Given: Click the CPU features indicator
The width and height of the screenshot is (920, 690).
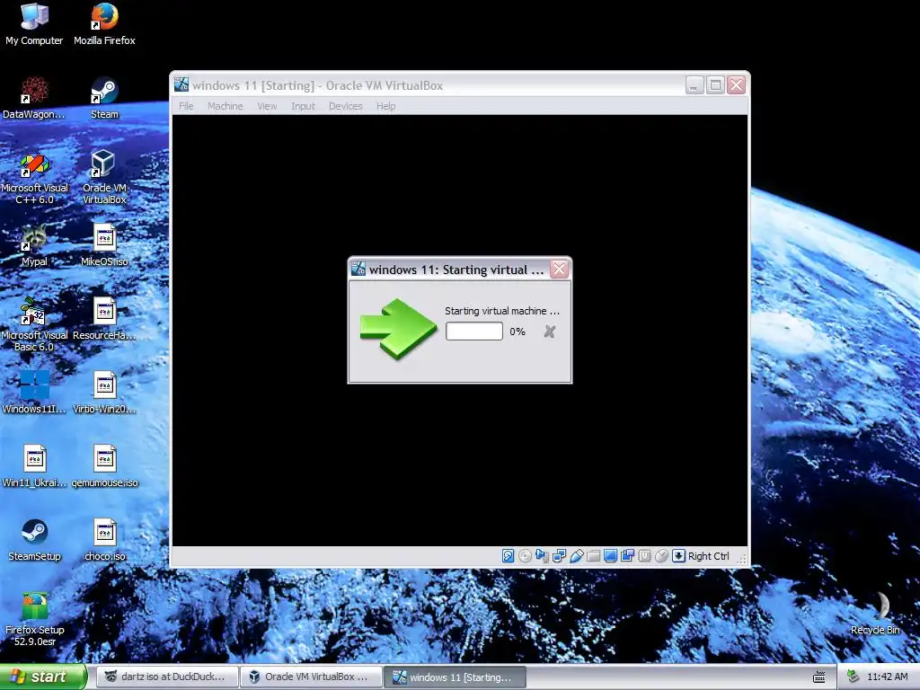Looking at the screenshot, I should (x=644, y=555).
